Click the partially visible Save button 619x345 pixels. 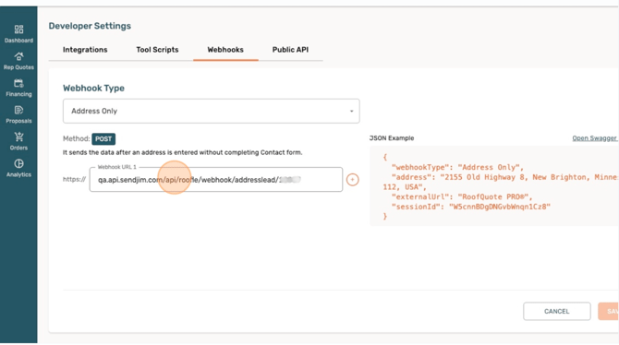pyautogui.click(x=608, y=311)
